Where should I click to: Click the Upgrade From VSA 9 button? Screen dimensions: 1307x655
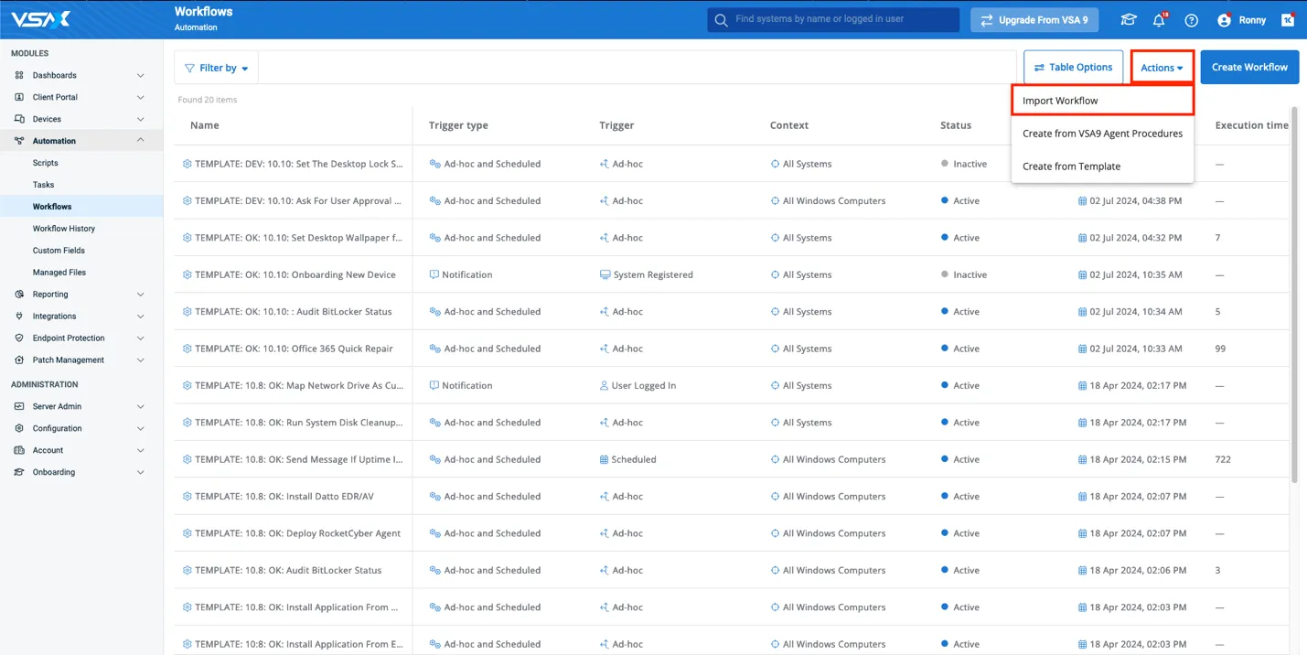pos(1034,20)
